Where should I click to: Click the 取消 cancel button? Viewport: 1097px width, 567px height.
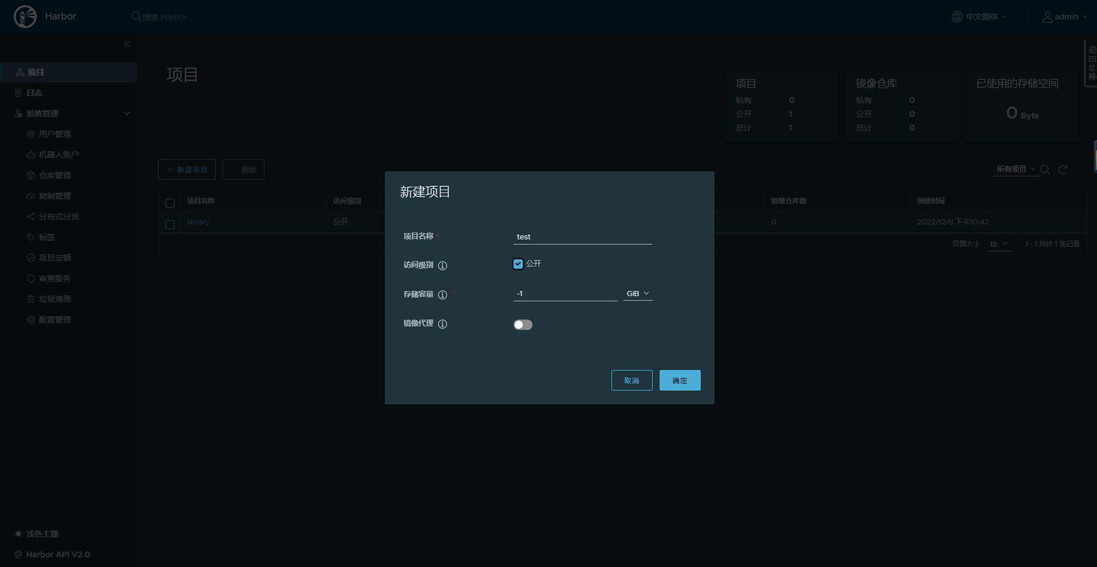pyautogui.click(x=632, y=380)
